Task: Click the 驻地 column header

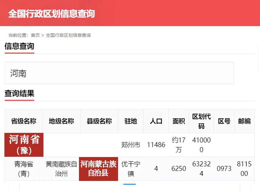Action: point(131,121)
